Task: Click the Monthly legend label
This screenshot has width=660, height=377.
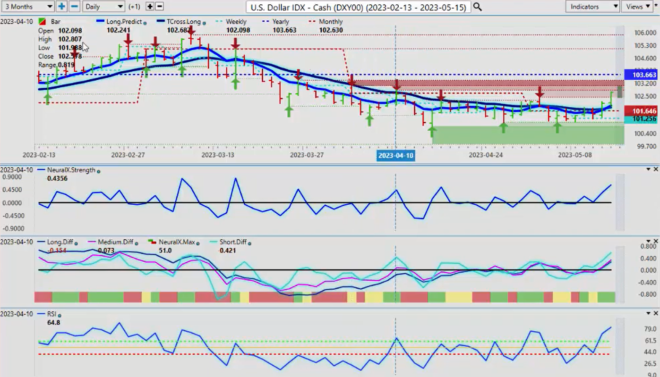Action: coord(331,22)
